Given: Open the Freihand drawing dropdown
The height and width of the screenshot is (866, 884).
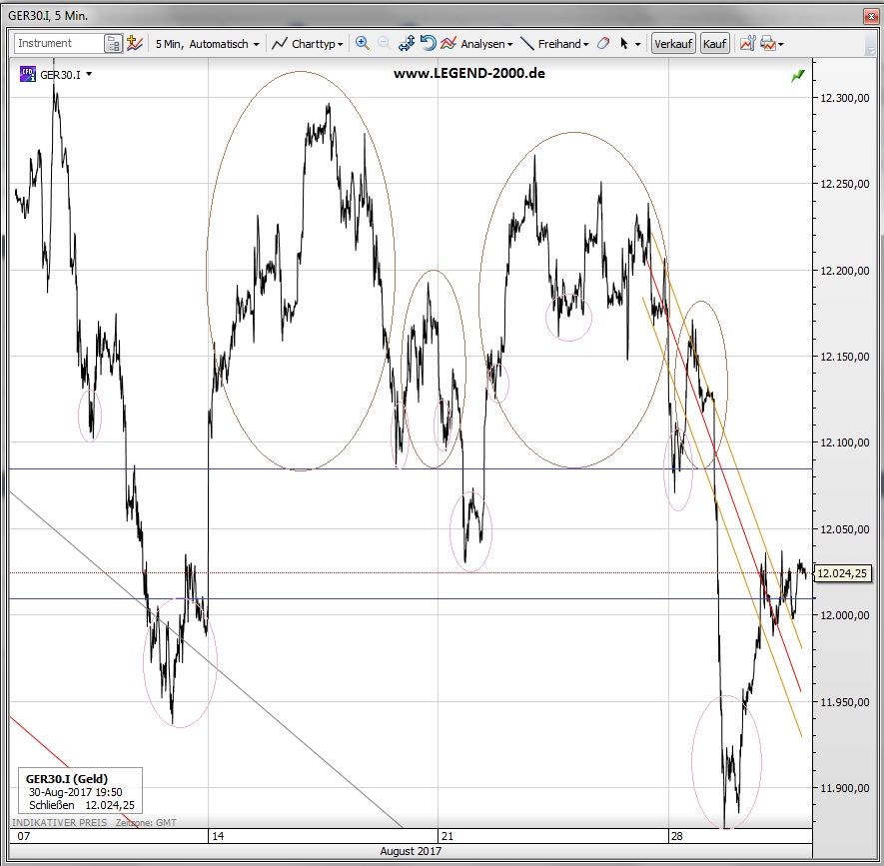Looking at the screenshot, I should tap(563, 43).
